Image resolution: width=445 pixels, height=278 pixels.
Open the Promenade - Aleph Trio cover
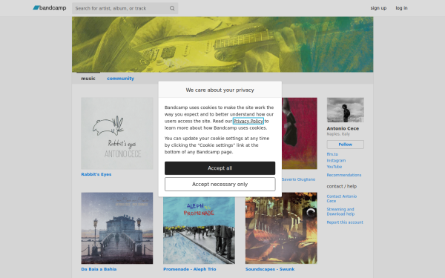pyautogui.click(x=199, y=231)
